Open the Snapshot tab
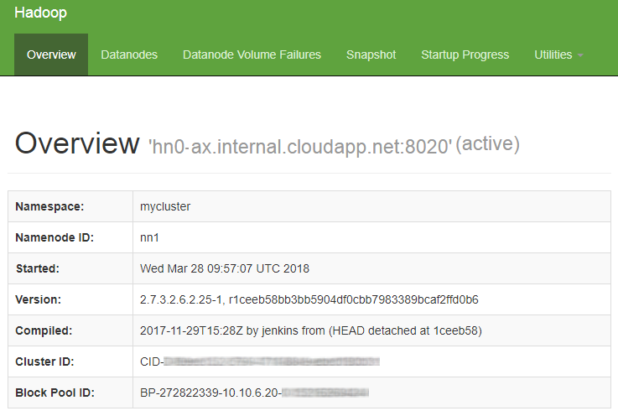 (371, 55)
